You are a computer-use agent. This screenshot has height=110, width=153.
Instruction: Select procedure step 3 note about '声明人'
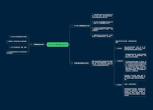click(103, 29)
